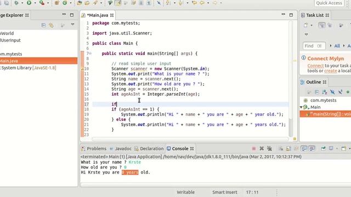Open the New Java Class dropdown arrow
This screenshot has width=351, height=197.
point(71,3)
